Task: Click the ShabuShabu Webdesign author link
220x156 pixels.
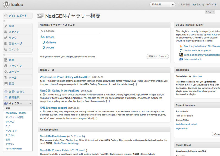Action: [67, 143]
